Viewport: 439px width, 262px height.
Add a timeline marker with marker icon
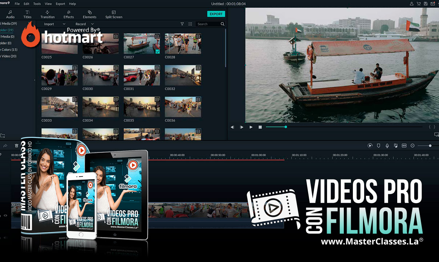(378, 146)
